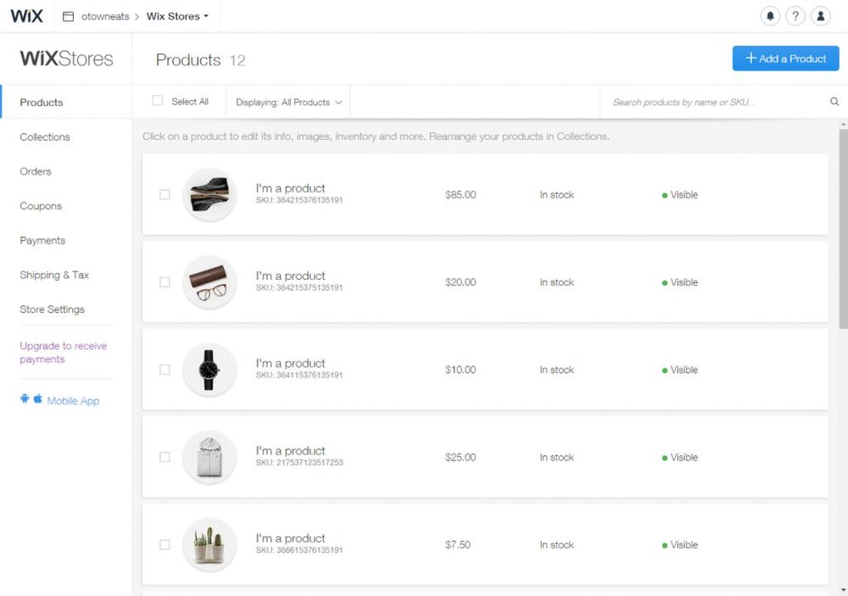848x596 pixels.
Task: Click the $20.00 price
Action: point(460,282)
